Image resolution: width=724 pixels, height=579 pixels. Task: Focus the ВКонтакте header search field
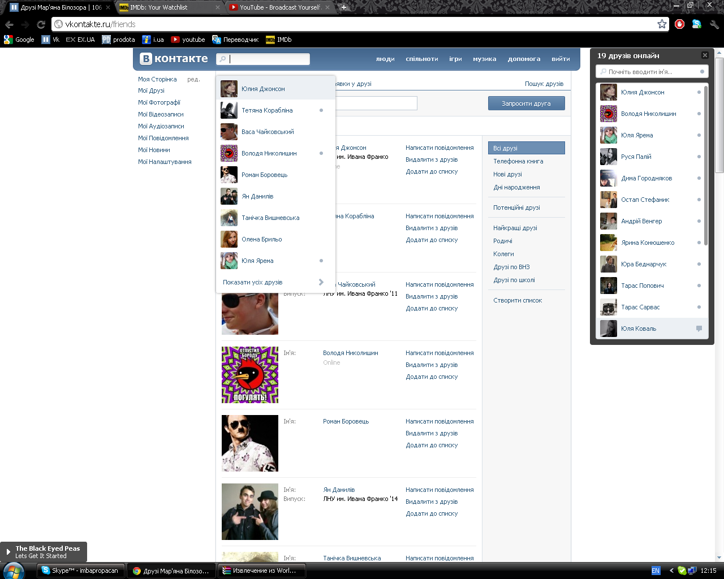click(263, 59)
